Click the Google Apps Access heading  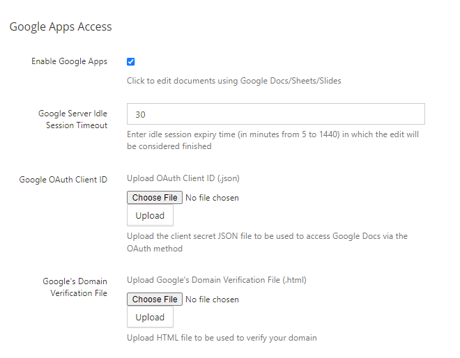[x=61, y=26]
